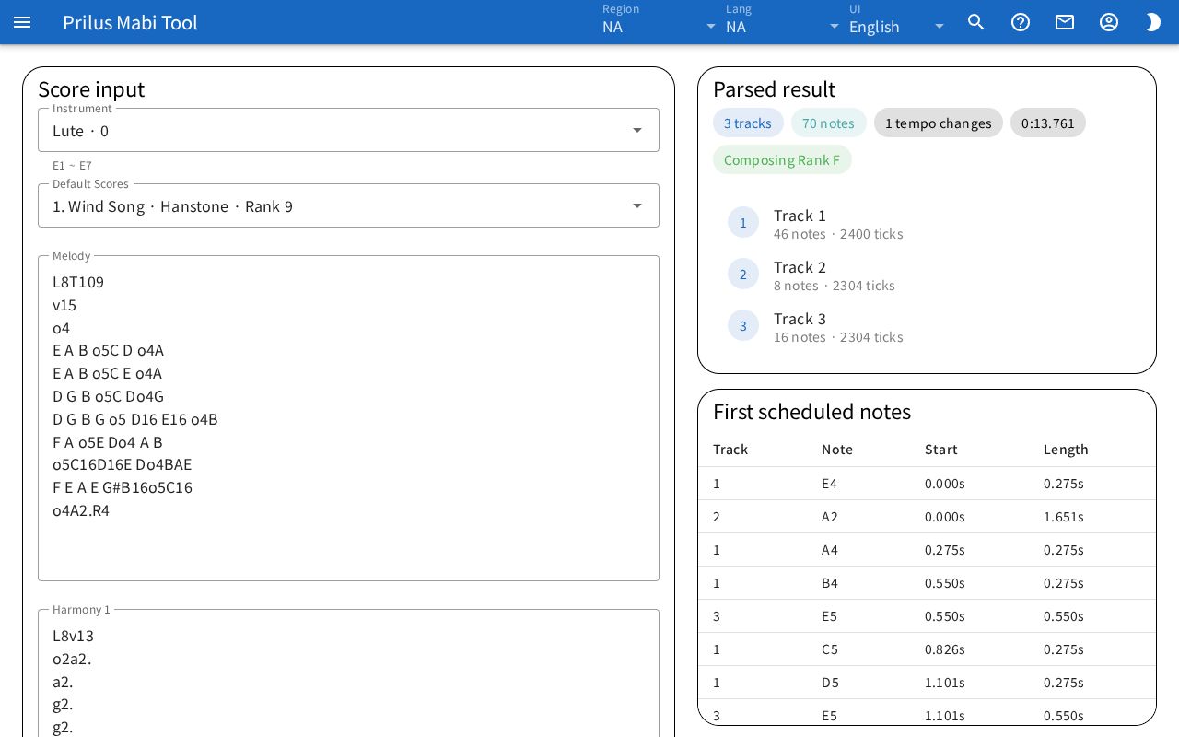1179x737 pixels.
Task: Click the 0:13.761 duration chip
Action: [x=1048, y=123]
